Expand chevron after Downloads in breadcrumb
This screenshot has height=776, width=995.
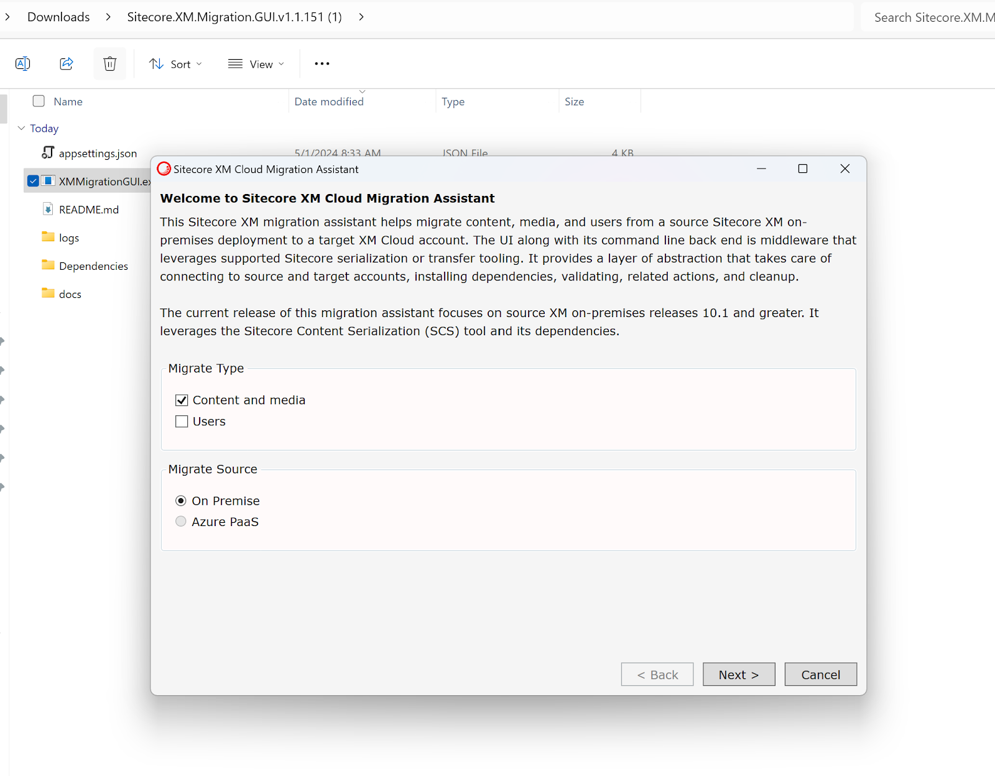108,17
